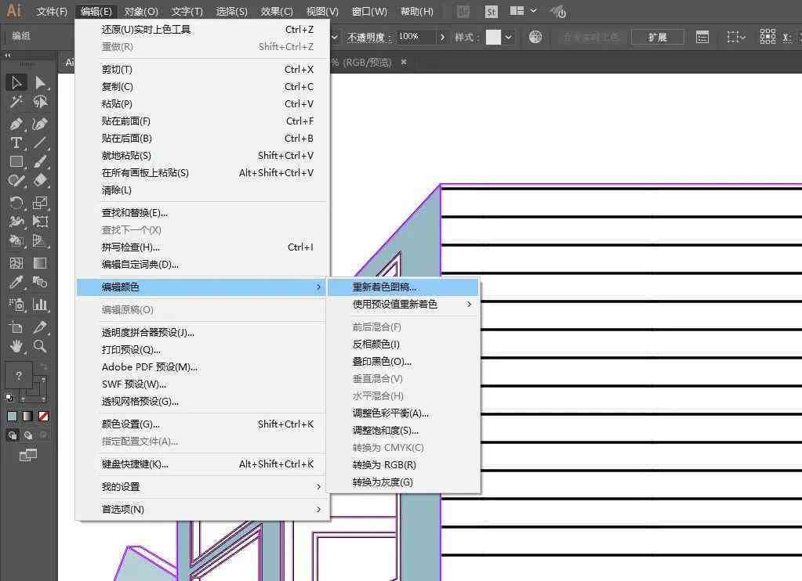Viewport: 802px width, 581px height.
Task: Select the Artboard tool
Action: coord(16,327)
